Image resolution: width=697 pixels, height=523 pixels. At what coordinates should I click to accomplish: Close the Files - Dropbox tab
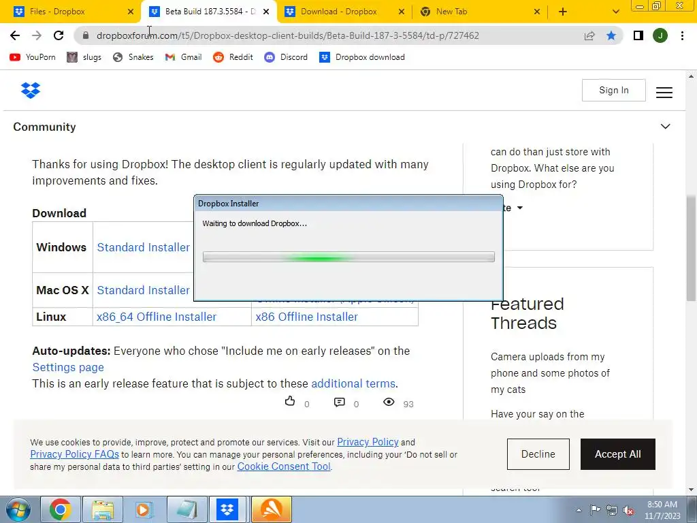pyautogui.click(x=131, y=12)
